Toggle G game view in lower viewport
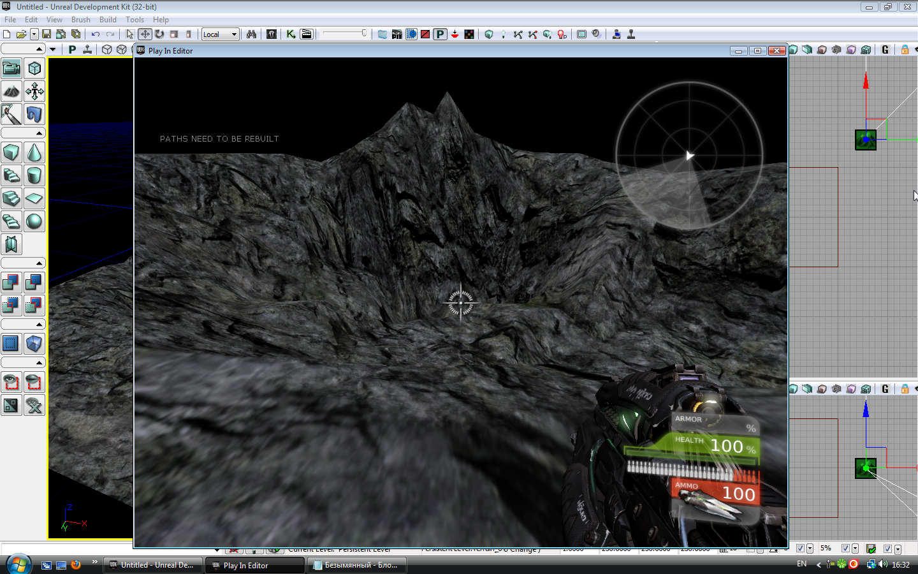The image size is (918, 574). 885,389
